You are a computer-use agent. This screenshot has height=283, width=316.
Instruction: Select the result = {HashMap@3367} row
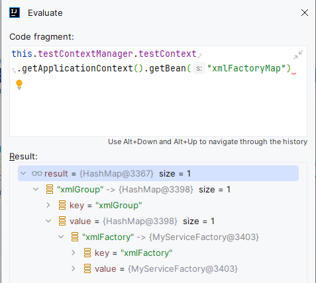tap(158, 173)
